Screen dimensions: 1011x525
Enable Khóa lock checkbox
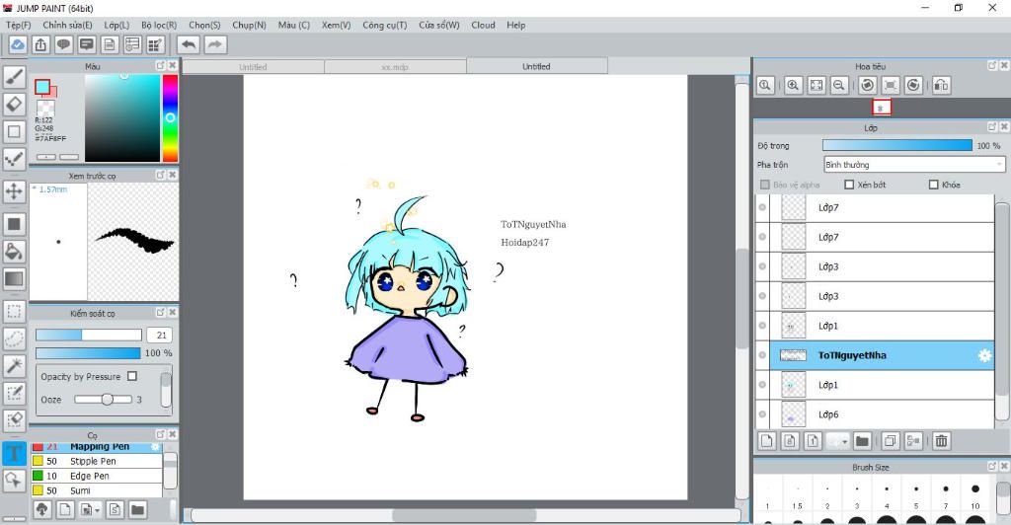point(933,185)
